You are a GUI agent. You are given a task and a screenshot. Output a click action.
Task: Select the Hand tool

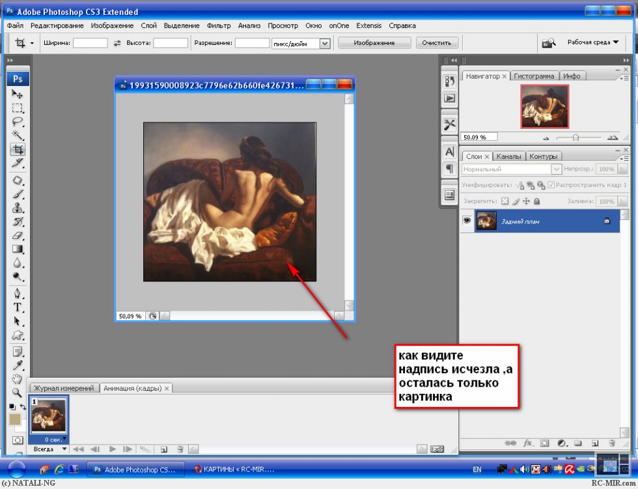pos(17,379)
